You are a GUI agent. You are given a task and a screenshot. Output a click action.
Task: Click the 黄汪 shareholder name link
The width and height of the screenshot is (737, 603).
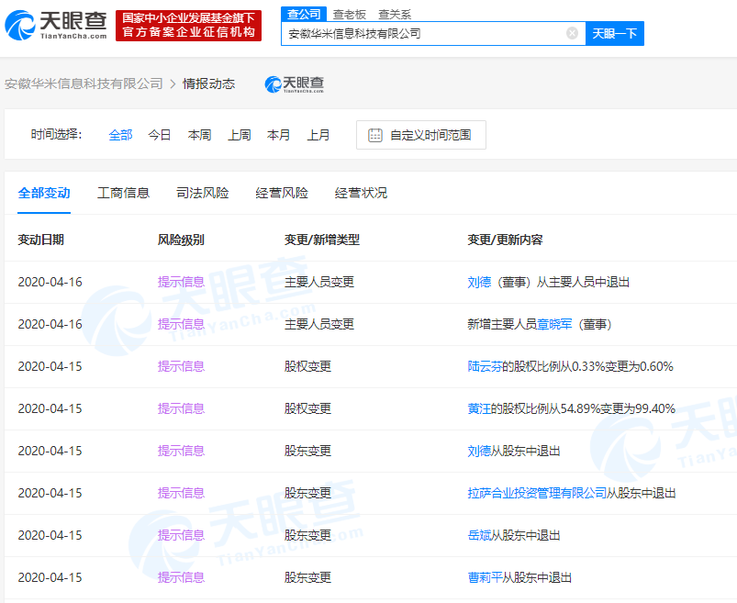click(479, 408)
